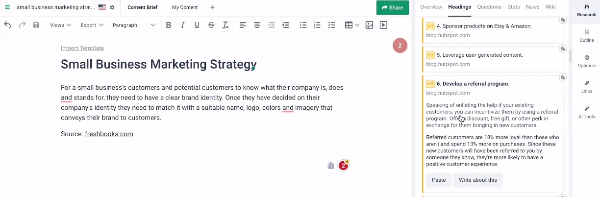Click the Undo arrow icon

coord(7,25)
